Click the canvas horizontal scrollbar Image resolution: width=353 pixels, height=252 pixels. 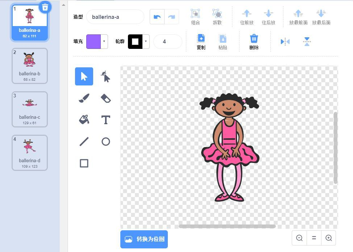[227, 226]
